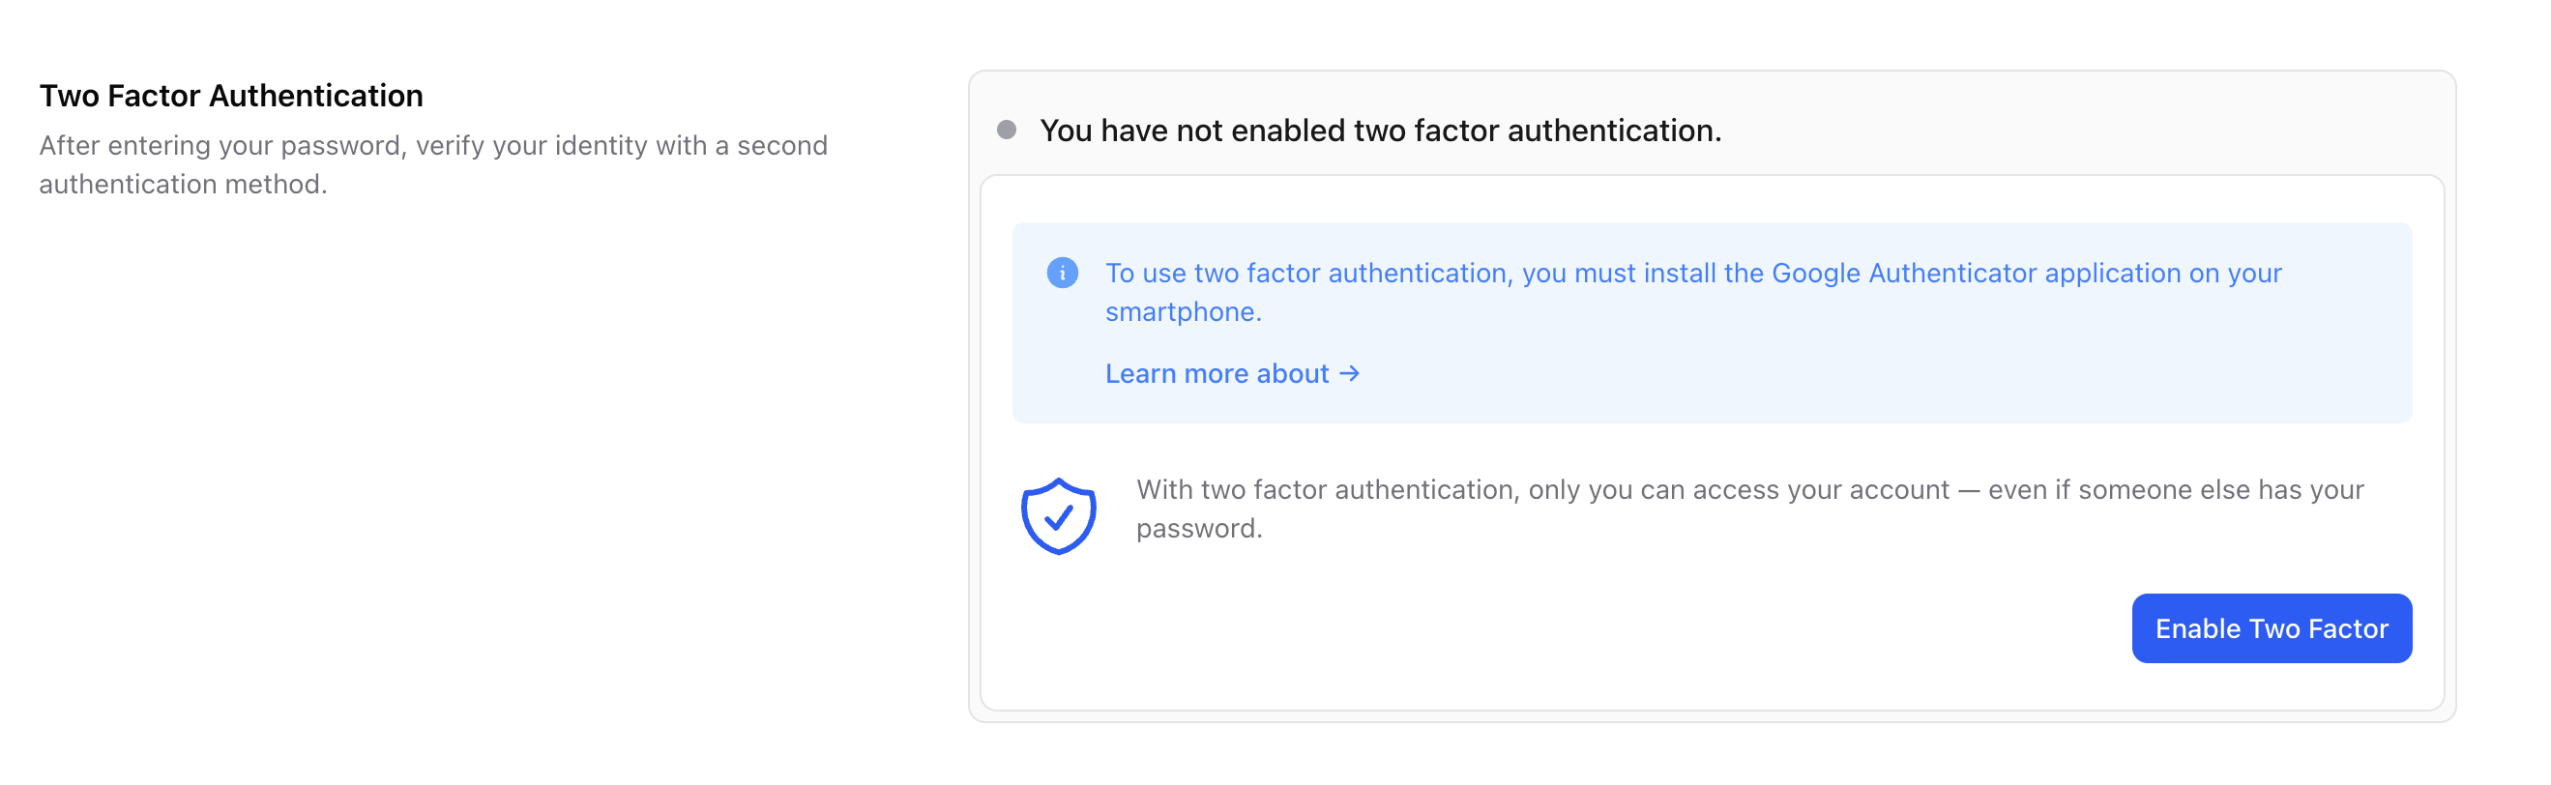Click the status text saying two factor not enabled

pos(1381,130)
